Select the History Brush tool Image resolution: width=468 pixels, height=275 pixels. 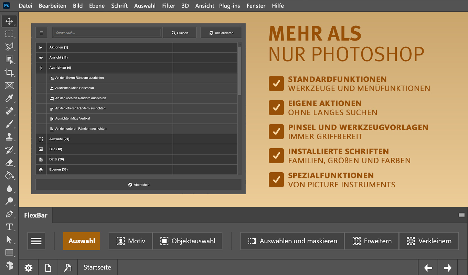[9, 150]
